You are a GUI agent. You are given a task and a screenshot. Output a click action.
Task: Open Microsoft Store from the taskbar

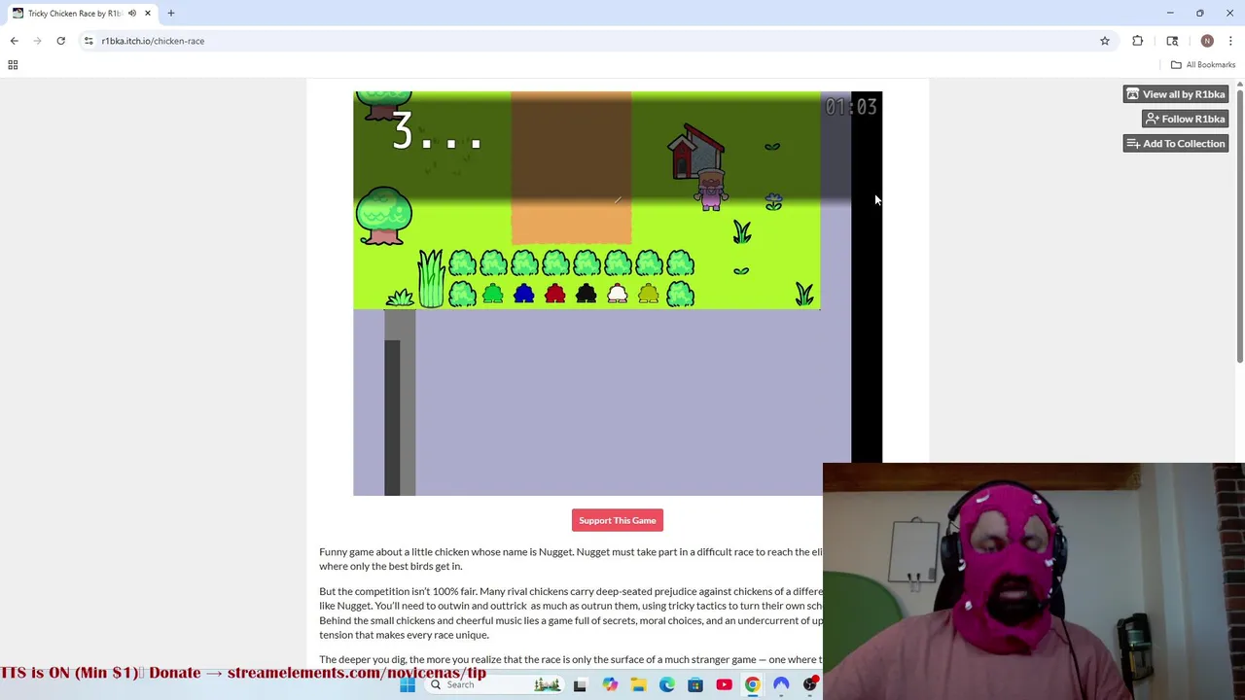(695, 684)
